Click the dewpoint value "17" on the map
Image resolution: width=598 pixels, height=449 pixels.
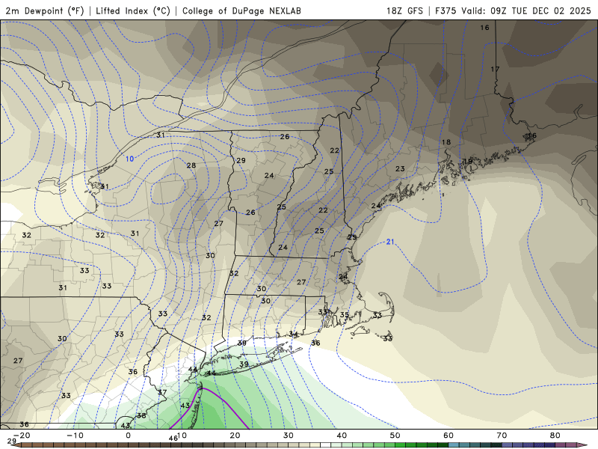[x=495, y=69]
